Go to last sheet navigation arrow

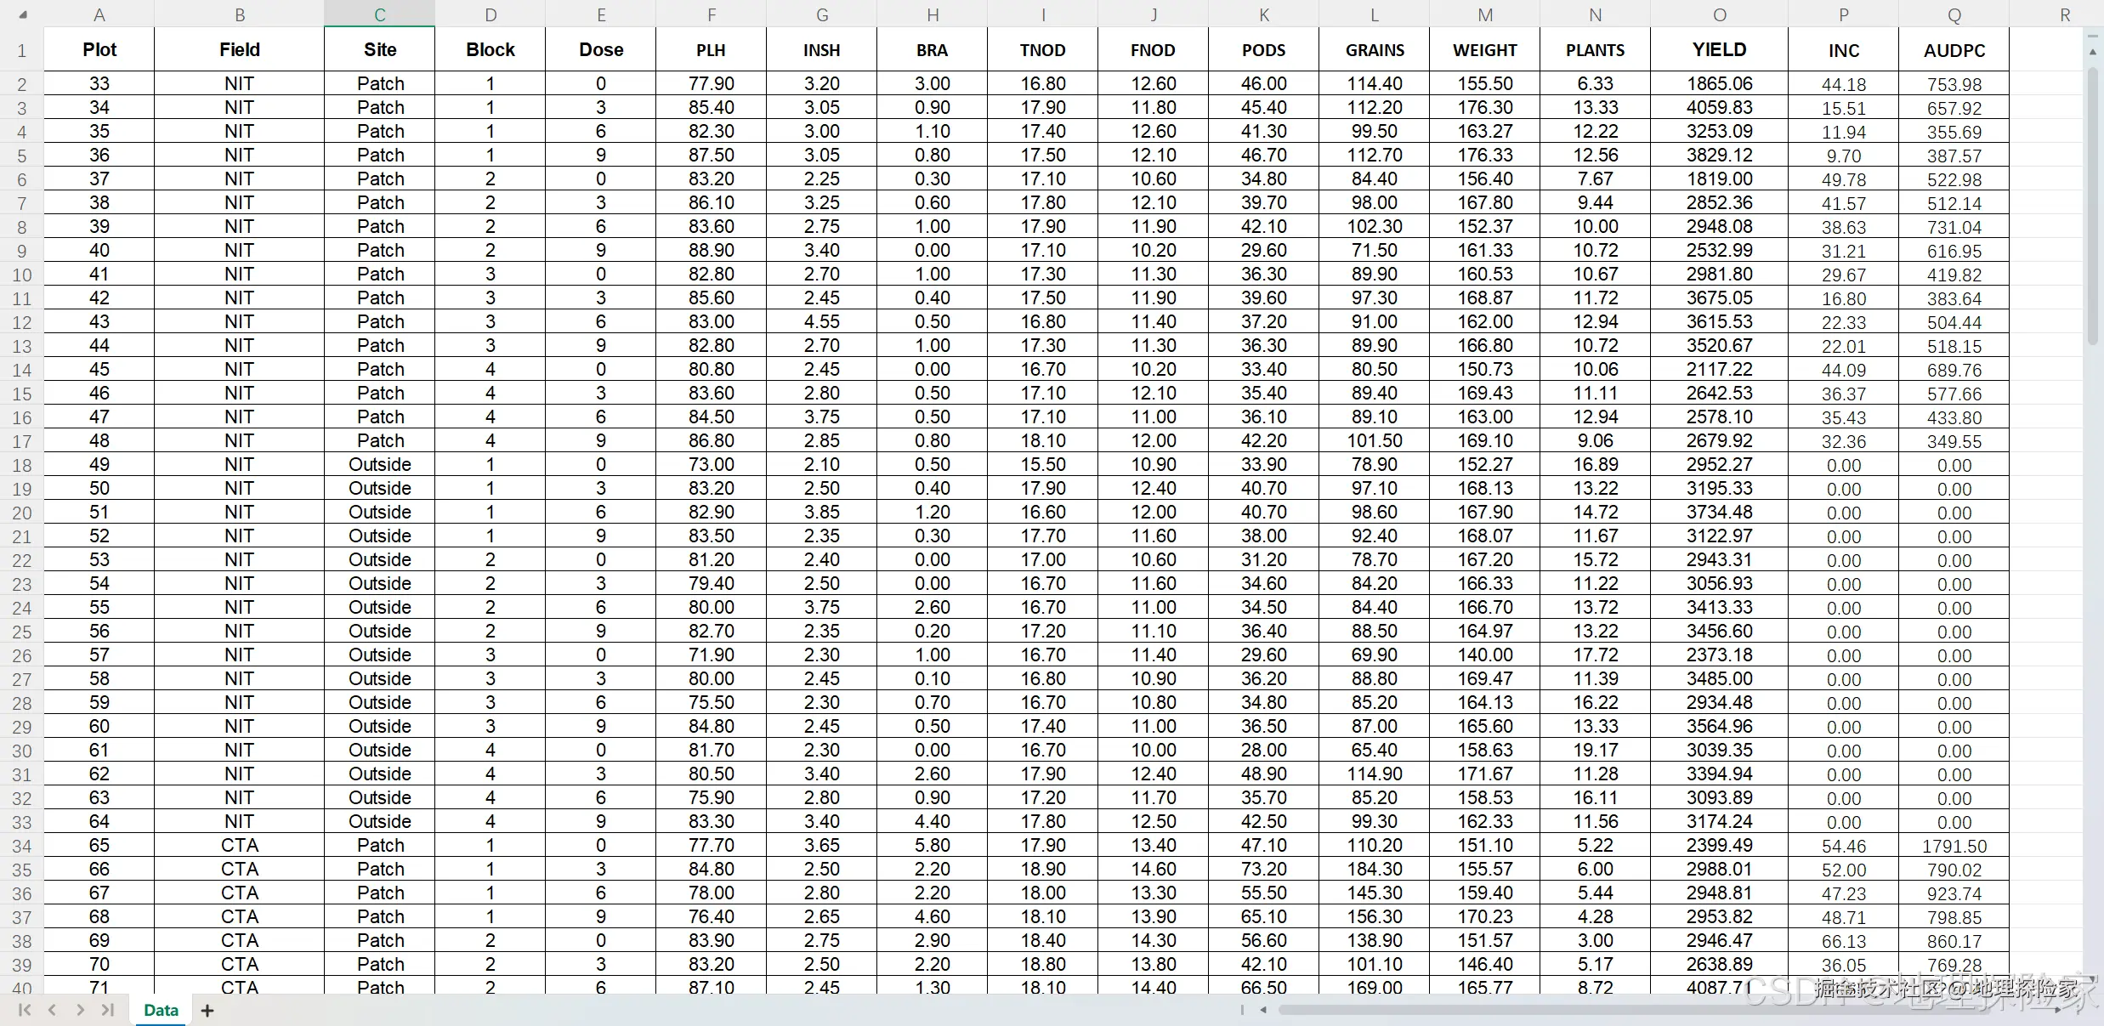(x=107, y=1010)
